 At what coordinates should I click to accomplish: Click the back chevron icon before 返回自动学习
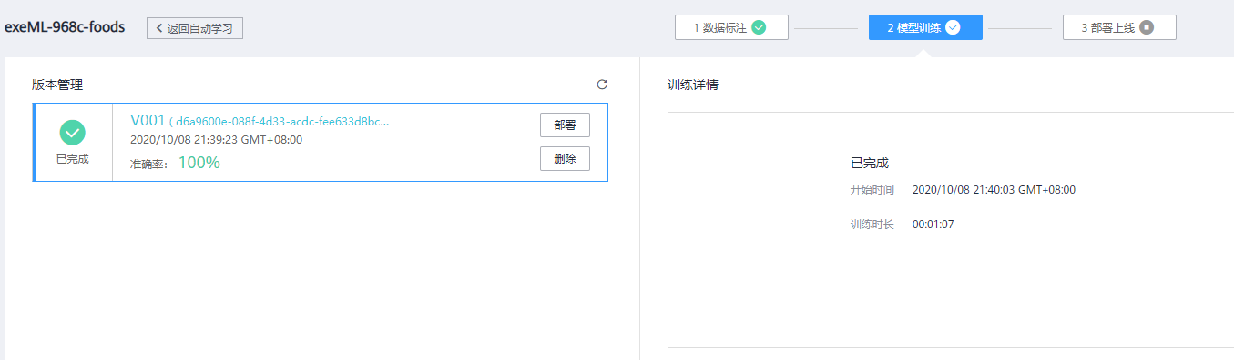click(x=159, y=28)
